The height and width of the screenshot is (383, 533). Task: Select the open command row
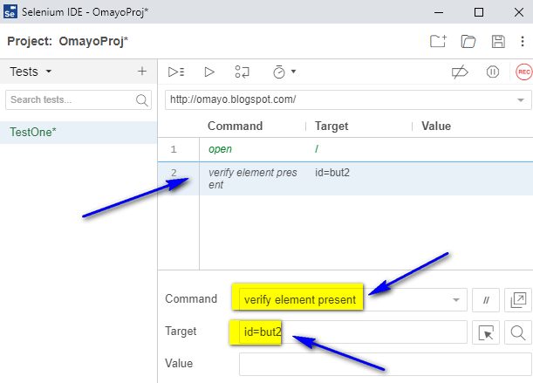[345, 149]
